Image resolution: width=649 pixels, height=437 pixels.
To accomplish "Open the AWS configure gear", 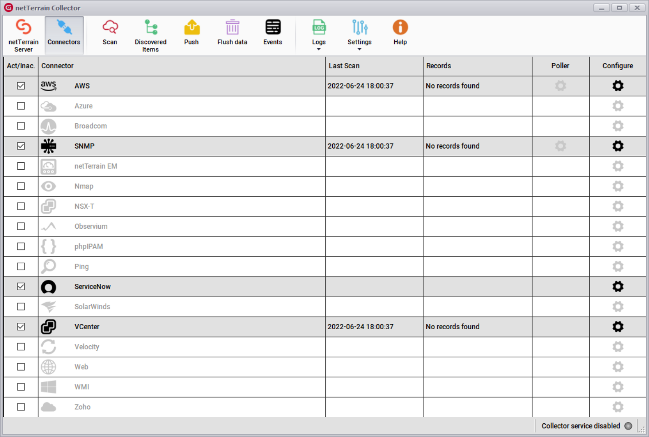I will (618, 86).
